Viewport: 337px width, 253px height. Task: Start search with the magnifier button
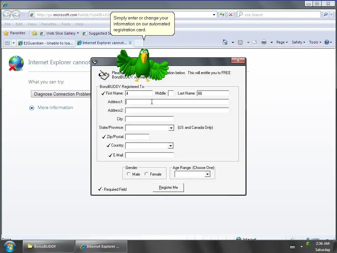tap(325, 14)
